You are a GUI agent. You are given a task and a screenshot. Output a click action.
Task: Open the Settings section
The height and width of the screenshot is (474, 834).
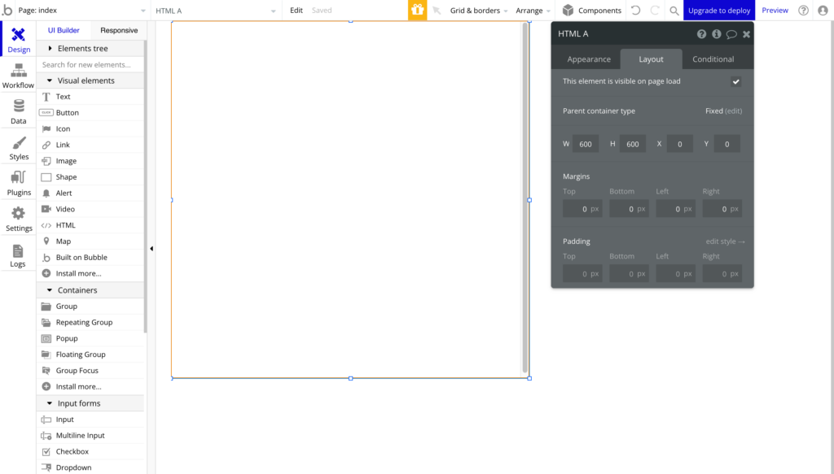pyautogui.click(x=19, y=220)
